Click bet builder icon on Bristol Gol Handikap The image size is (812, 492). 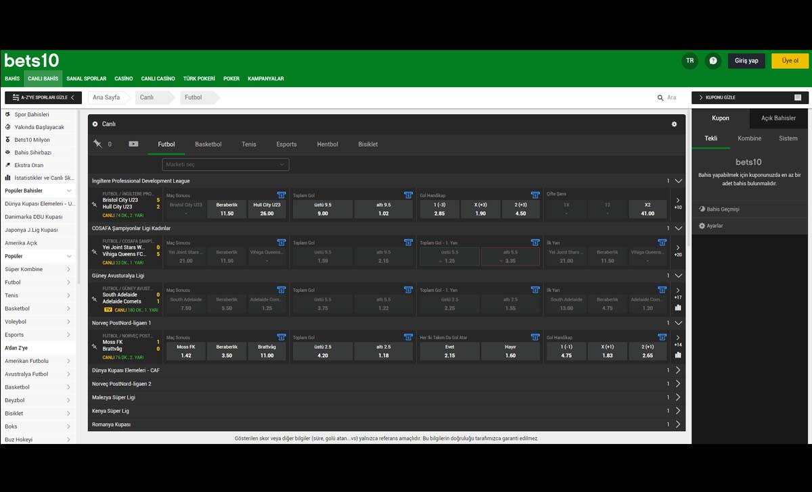tap(535, 195)
